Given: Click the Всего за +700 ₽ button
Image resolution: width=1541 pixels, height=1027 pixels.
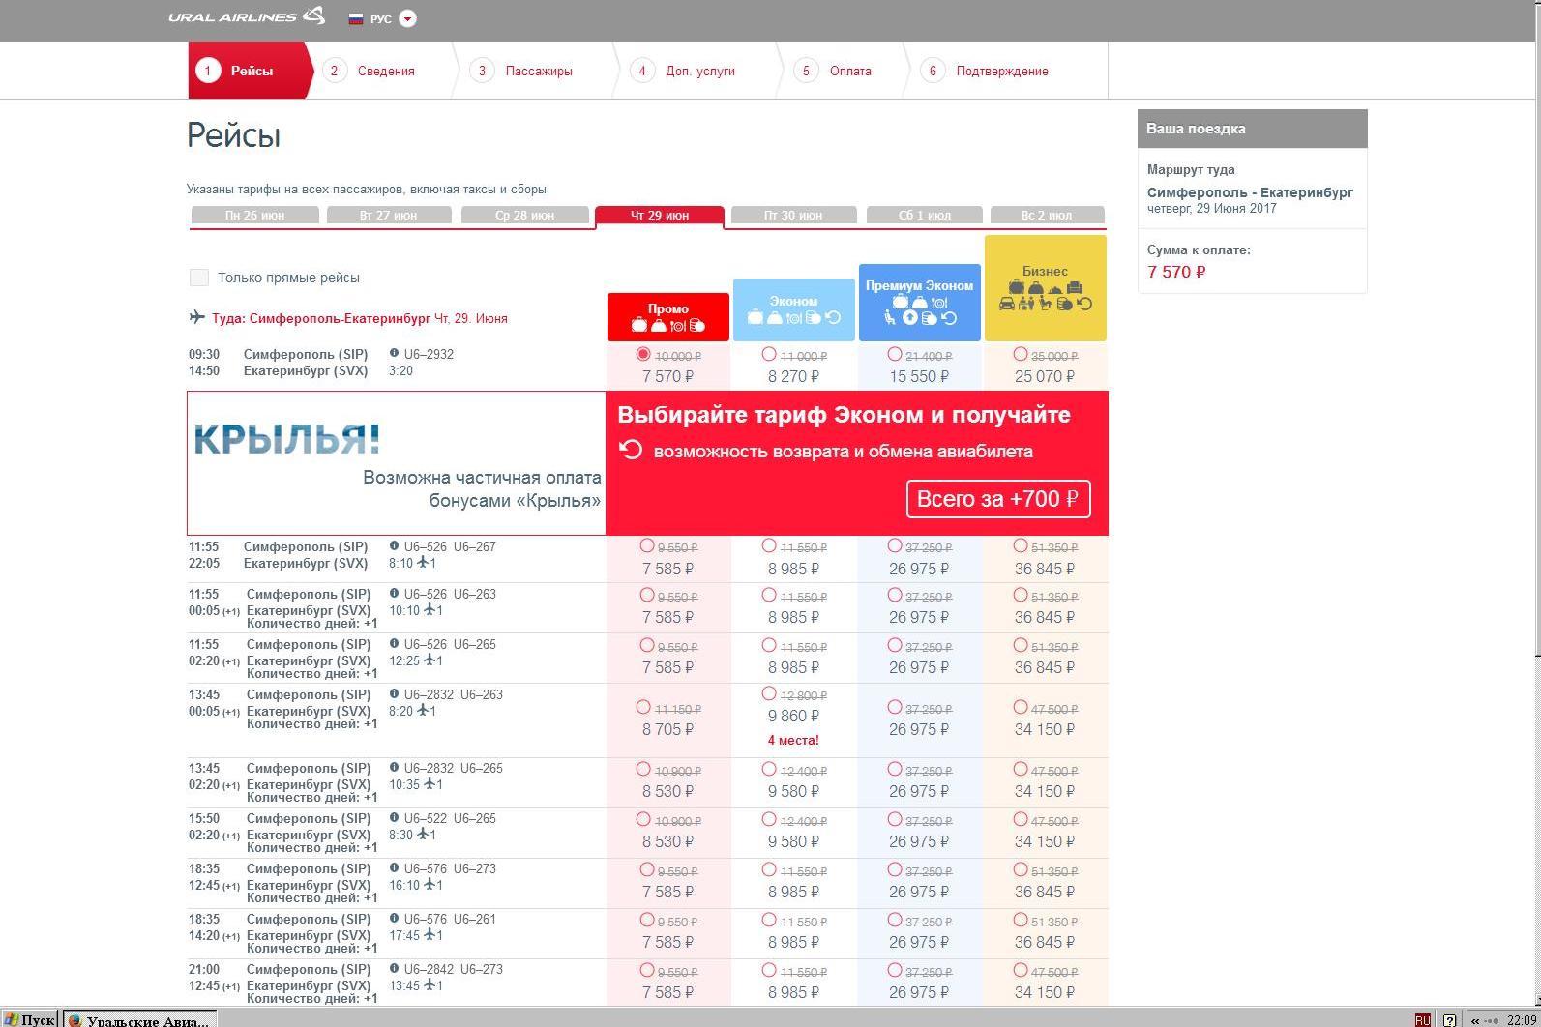Looking at the screenshot, I should pos(998,499).
